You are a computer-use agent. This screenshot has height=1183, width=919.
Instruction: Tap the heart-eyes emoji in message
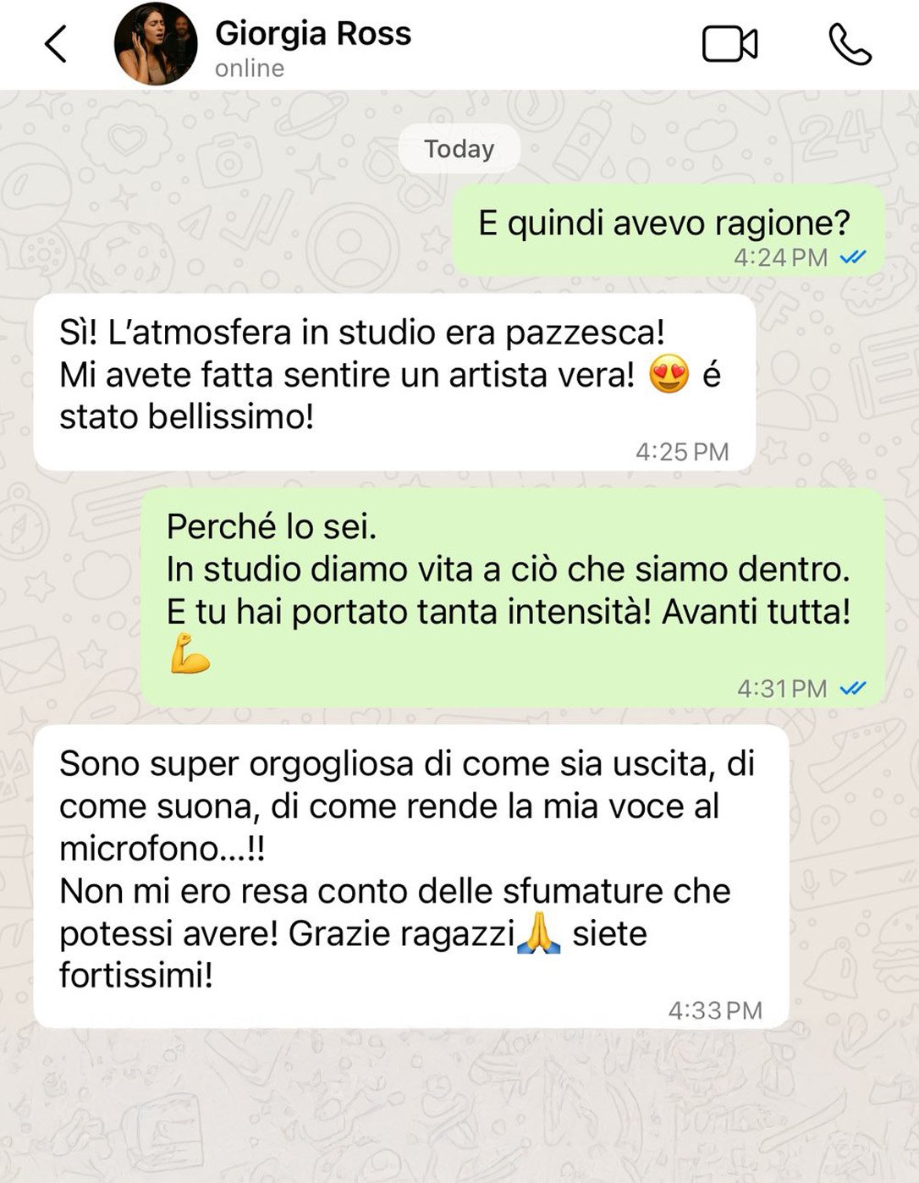tap(669, 375)
